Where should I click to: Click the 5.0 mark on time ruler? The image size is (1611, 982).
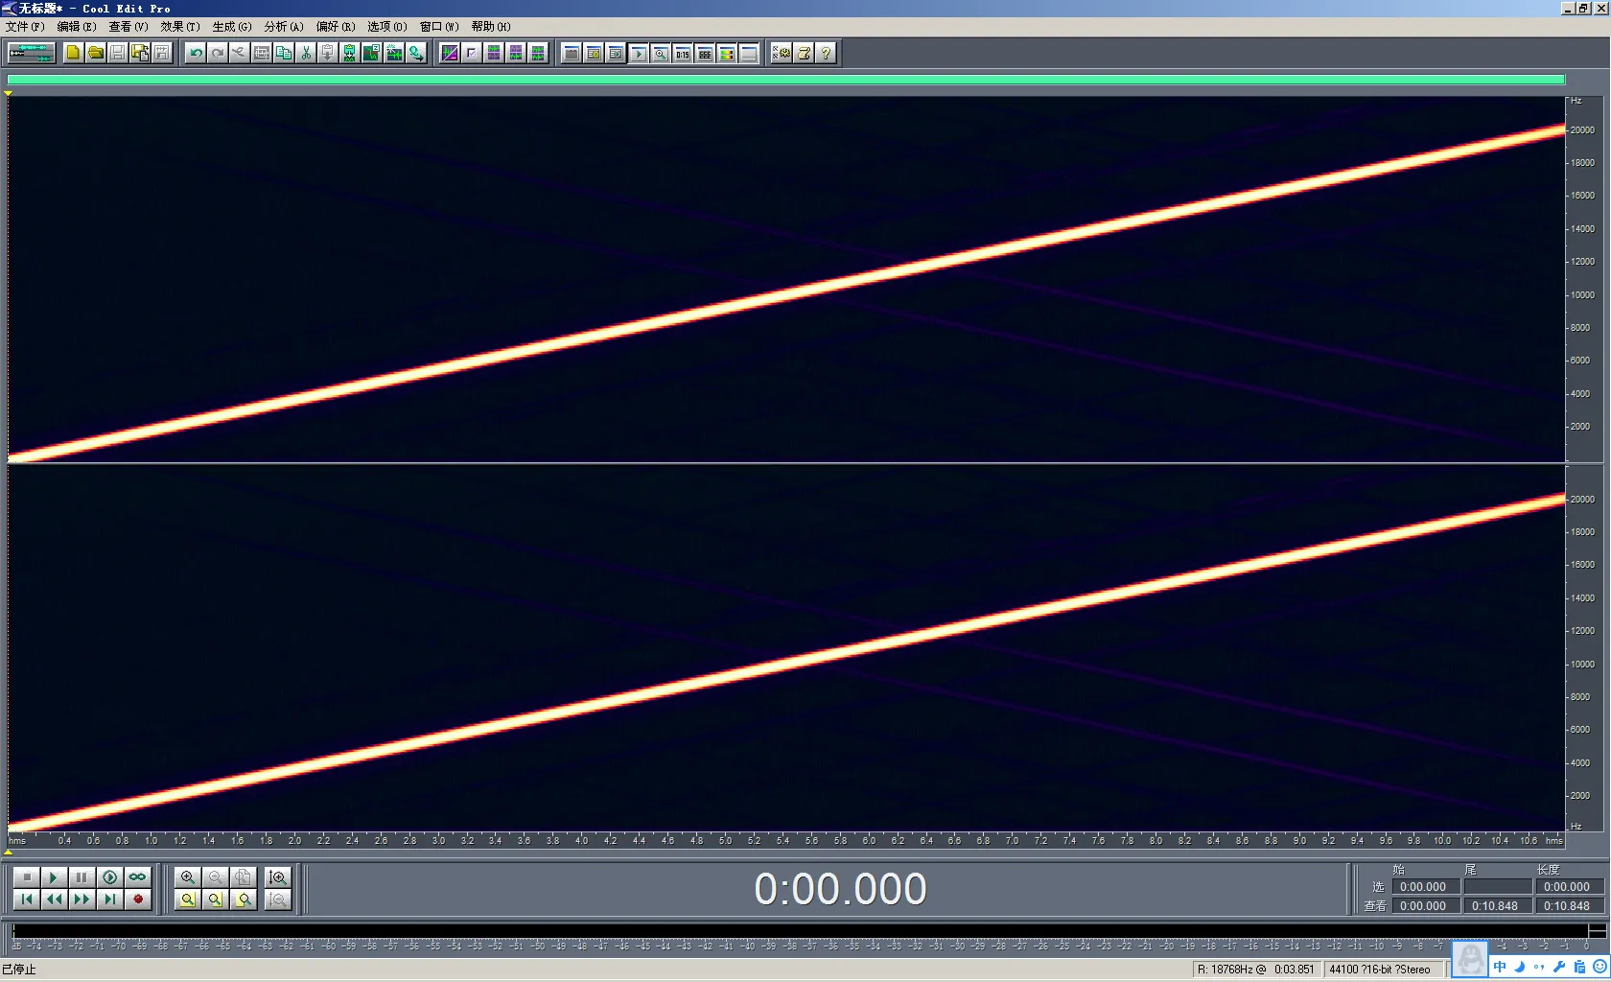click(725, 840)
